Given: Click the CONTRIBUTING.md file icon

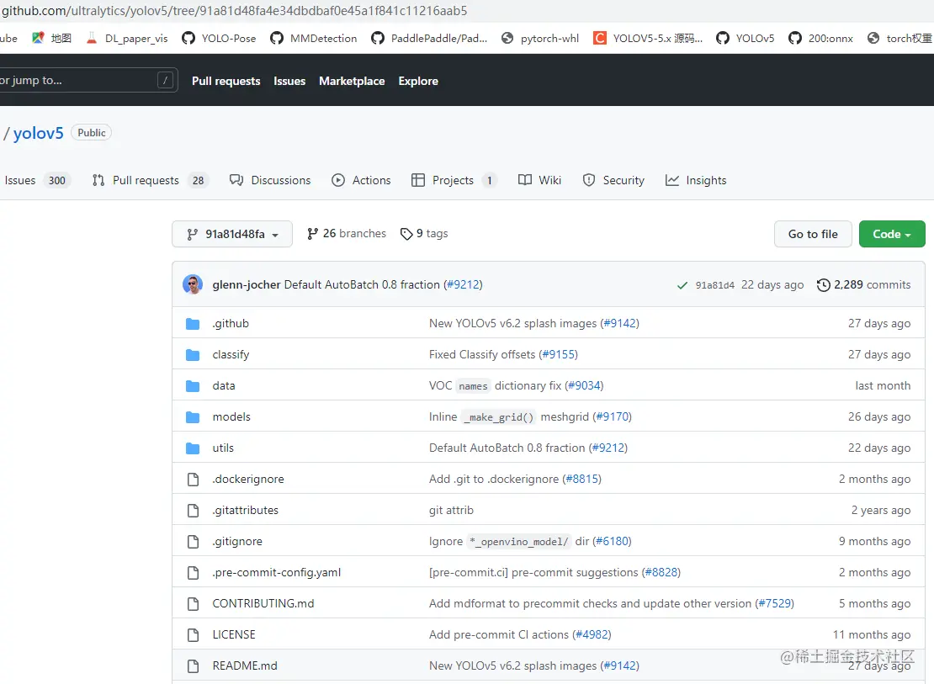Looking at the screenshot, I should [193, 603].
